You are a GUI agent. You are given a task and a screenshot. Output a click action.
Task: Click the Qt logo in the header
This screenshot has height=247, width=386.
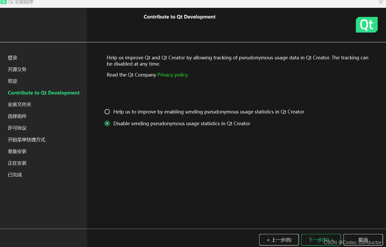[x=367, y=25]
